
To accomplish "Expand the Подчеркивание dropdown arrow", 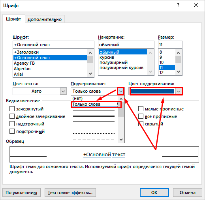I will coord(121,91).
